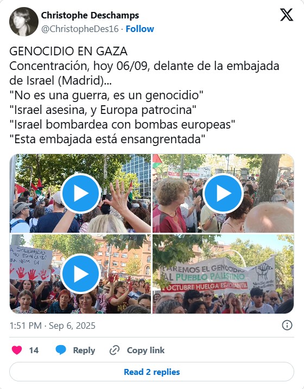Follow Christophe Deschamps
Screen dimensions: 304x389
tap(140, 29)
